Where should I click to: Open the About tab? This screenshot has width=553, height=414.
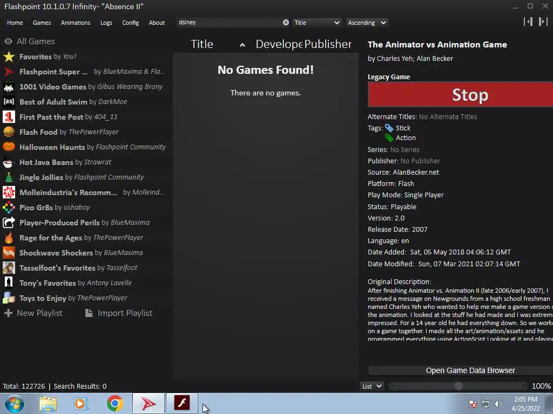click(157, 23)
